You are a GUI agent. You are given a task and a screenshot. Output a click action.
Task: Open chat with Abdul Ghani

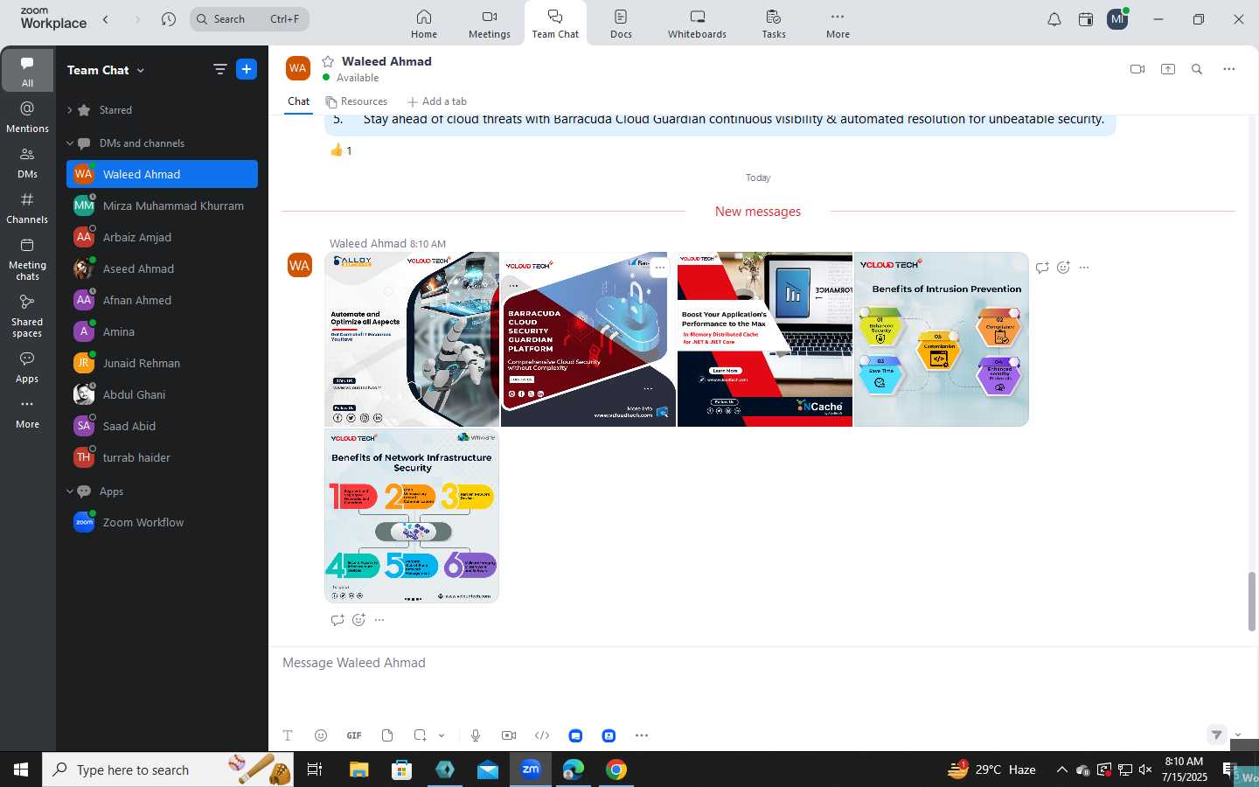click(162, 394)
